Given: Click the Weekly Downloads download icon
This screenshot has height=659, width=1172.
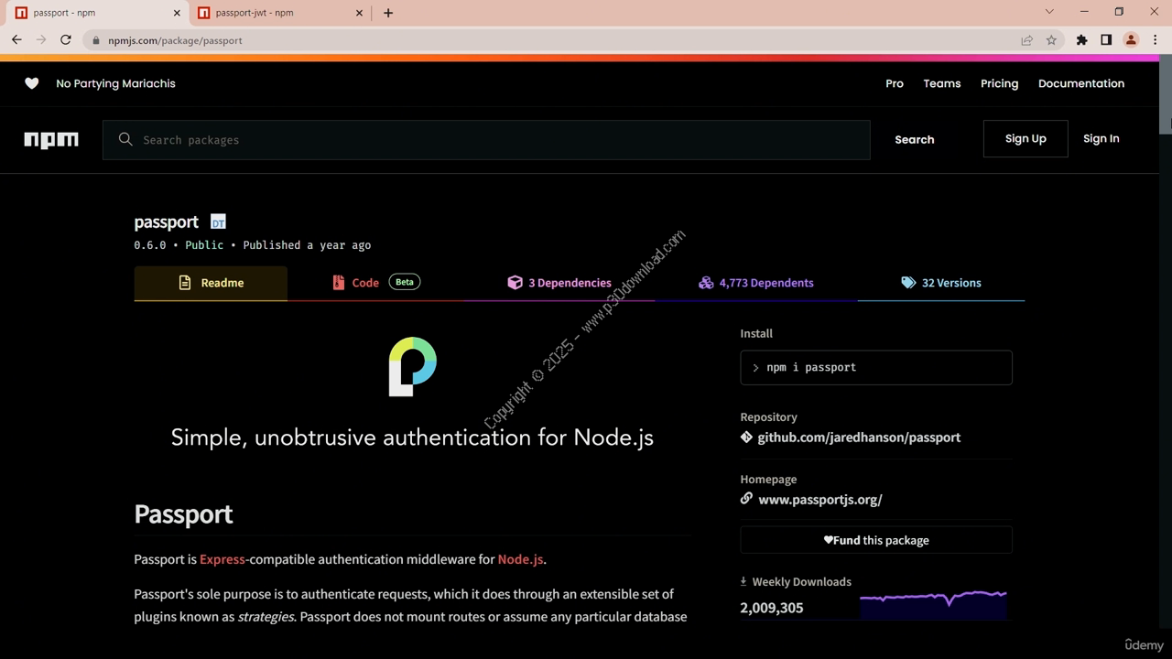Looking at the screenshot, I should coord(743,581).
